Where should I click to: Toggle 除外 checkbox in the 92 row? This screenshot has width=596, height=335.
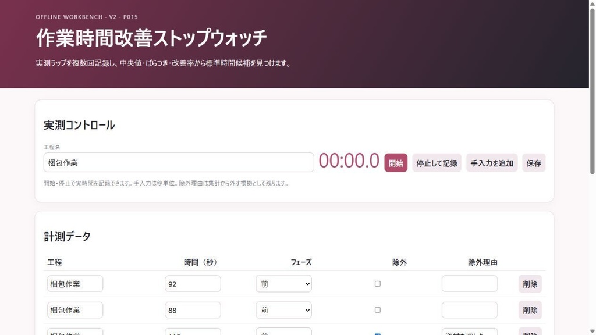377,284
